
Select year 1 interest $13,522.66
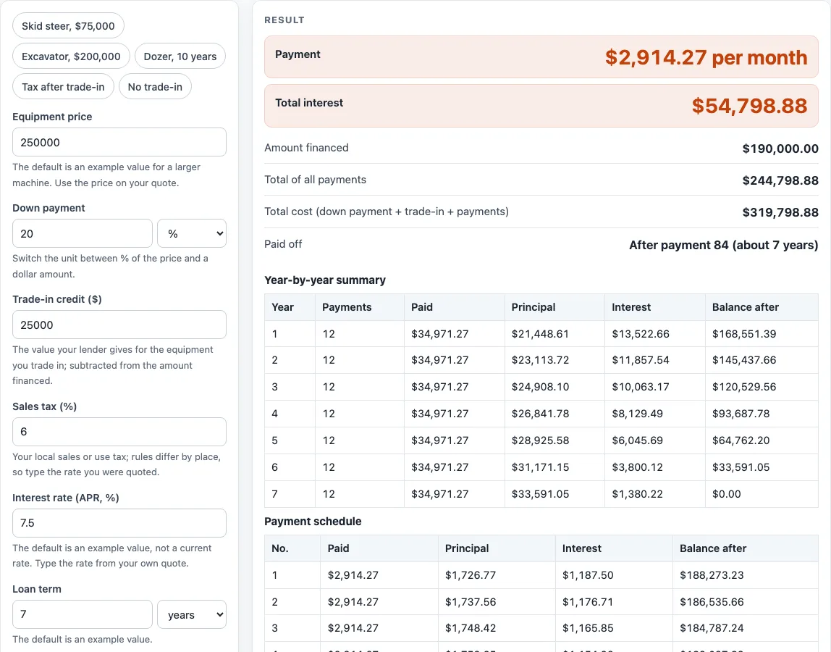point(640,334)
